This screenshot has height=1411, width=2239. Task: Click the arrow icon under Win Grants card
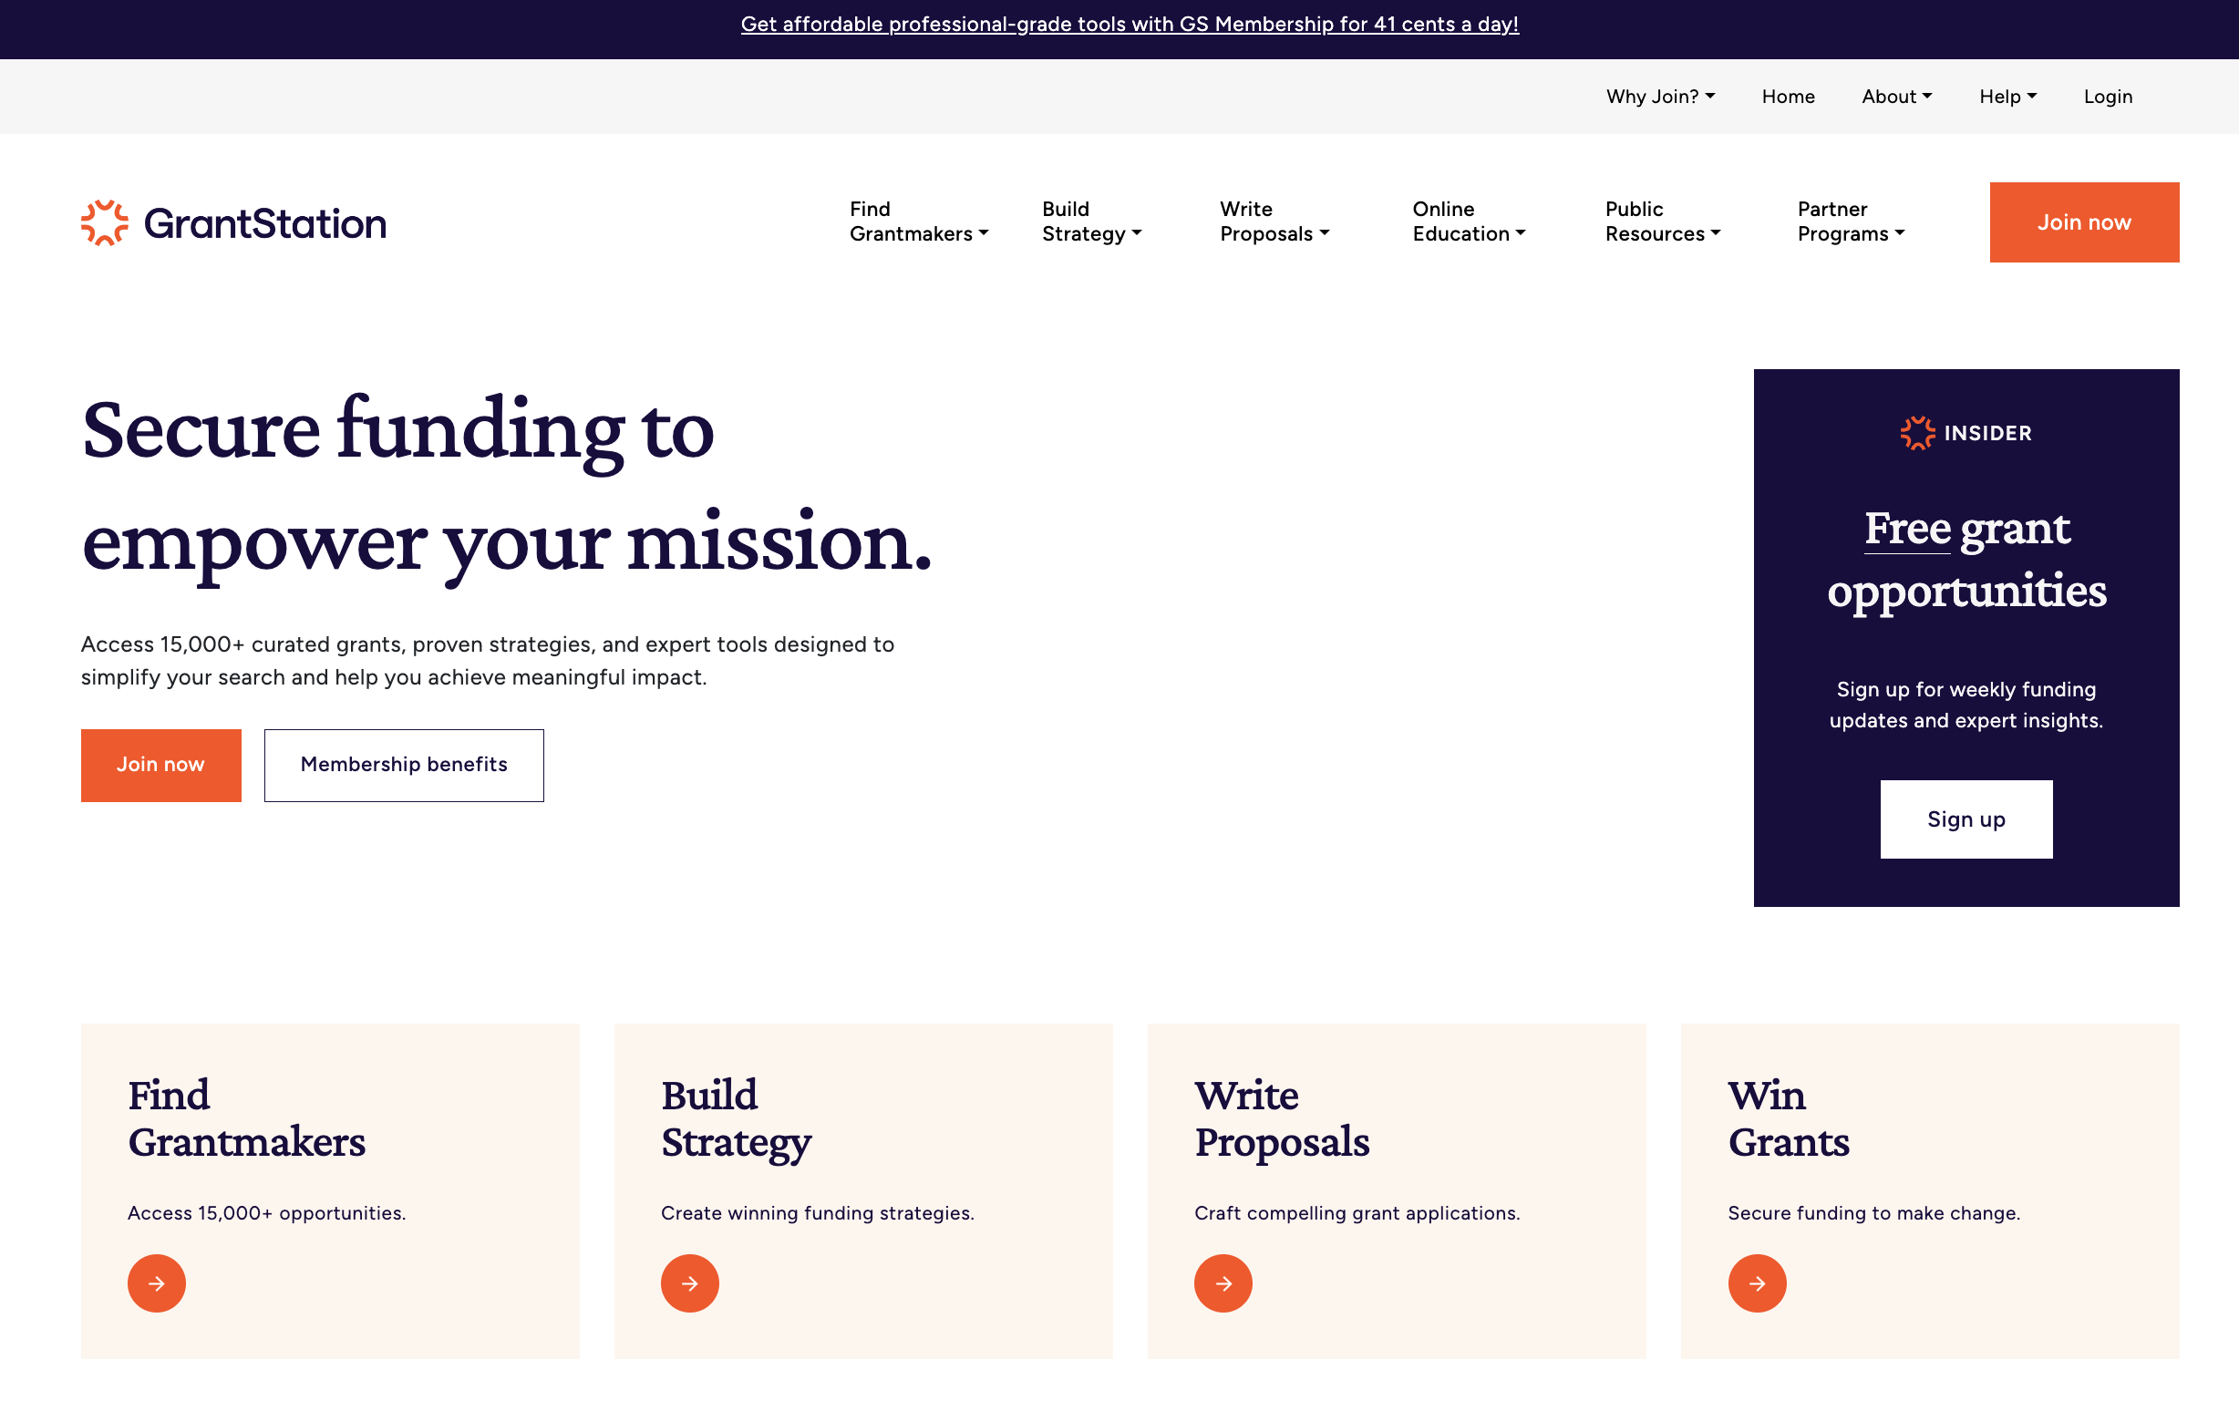coord(1757,1282)
